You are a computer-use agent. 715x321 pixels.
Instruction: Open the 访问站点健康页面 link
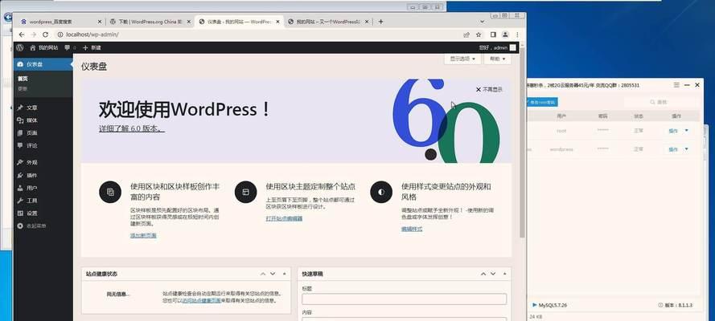[202, 301]
